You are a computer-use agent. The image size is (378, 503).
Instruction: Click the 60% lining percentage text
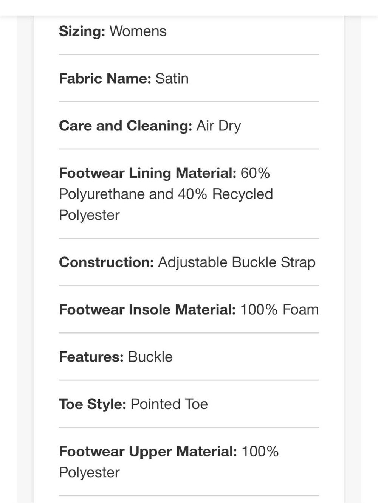255,173
